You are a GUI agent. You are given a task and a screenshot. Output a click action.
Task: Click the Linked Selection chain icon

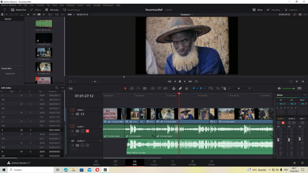180,88
